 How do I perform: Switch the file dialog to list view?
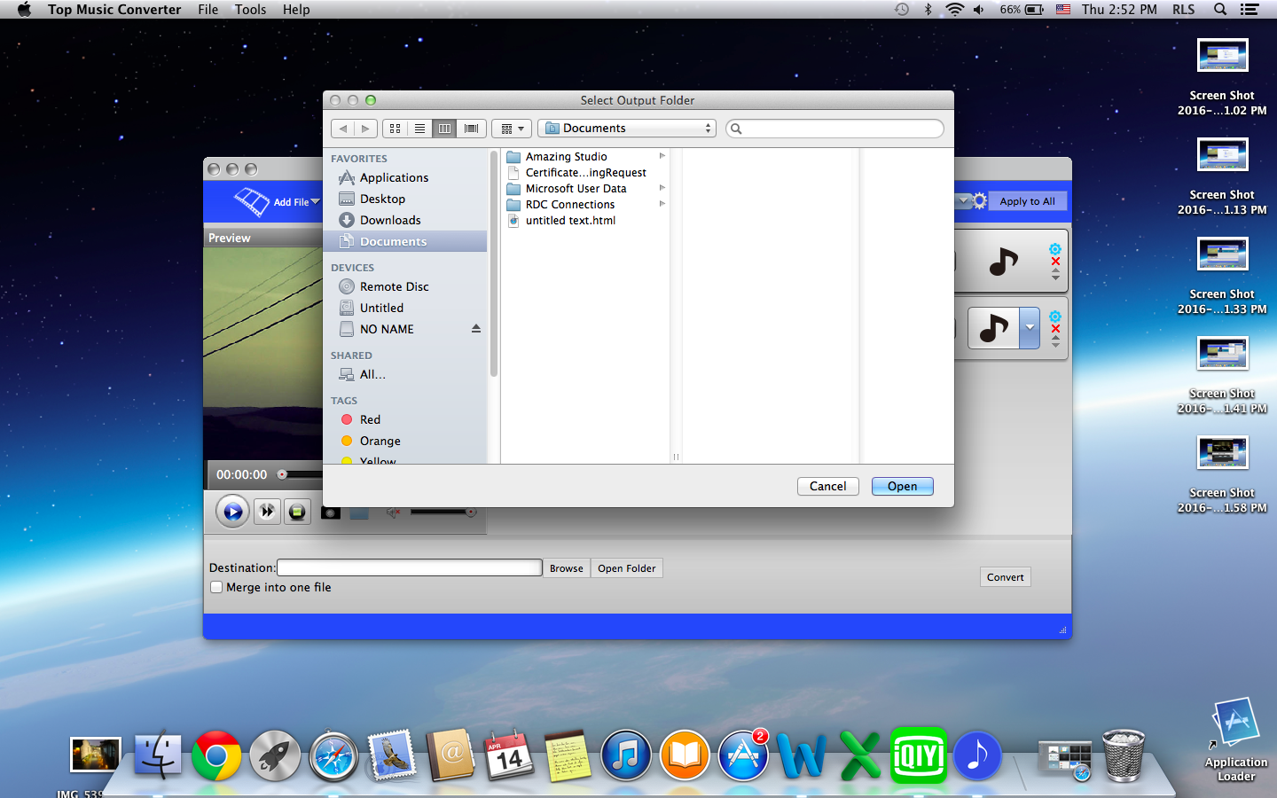coord(420,129)
